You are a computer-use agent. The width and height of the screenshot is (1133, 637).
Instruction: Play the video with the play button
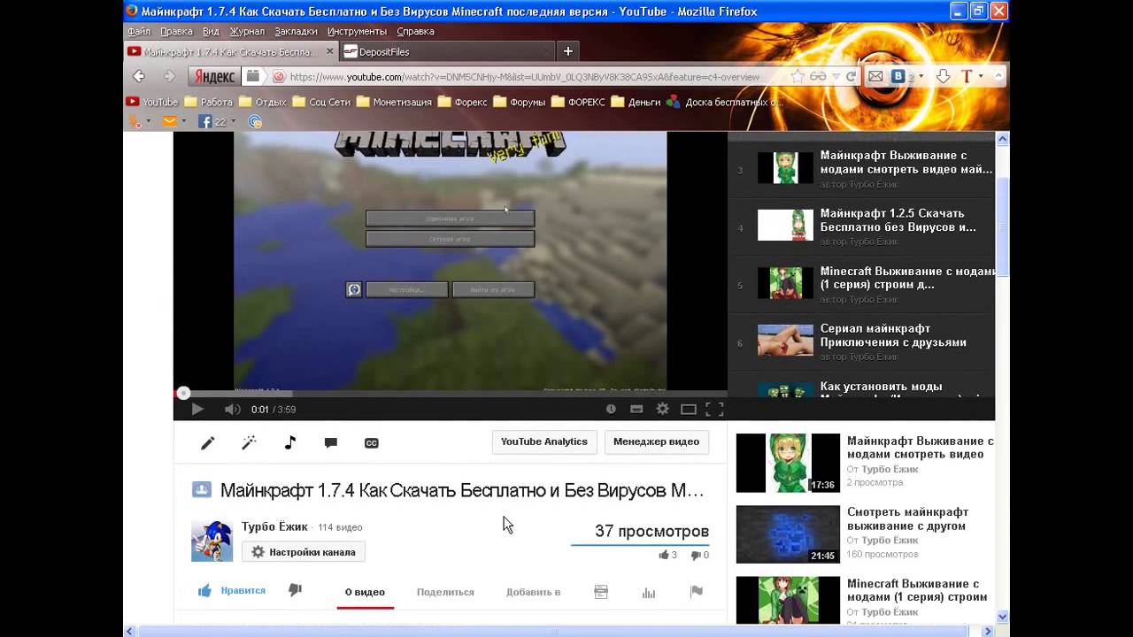[197, 409]
